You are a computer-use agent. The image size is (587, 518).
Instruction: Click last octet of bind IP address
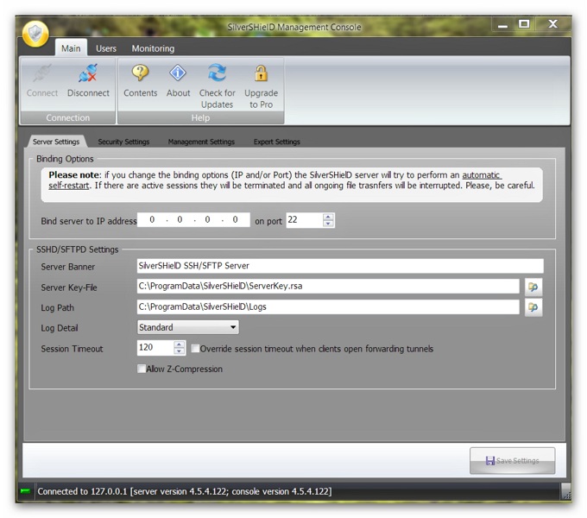pos(235,219)
